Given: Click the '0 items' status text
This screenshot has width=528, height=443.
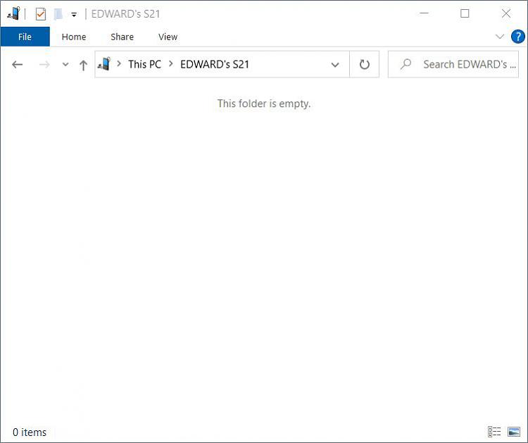Looking at the screenshot, I should [30, 432].
